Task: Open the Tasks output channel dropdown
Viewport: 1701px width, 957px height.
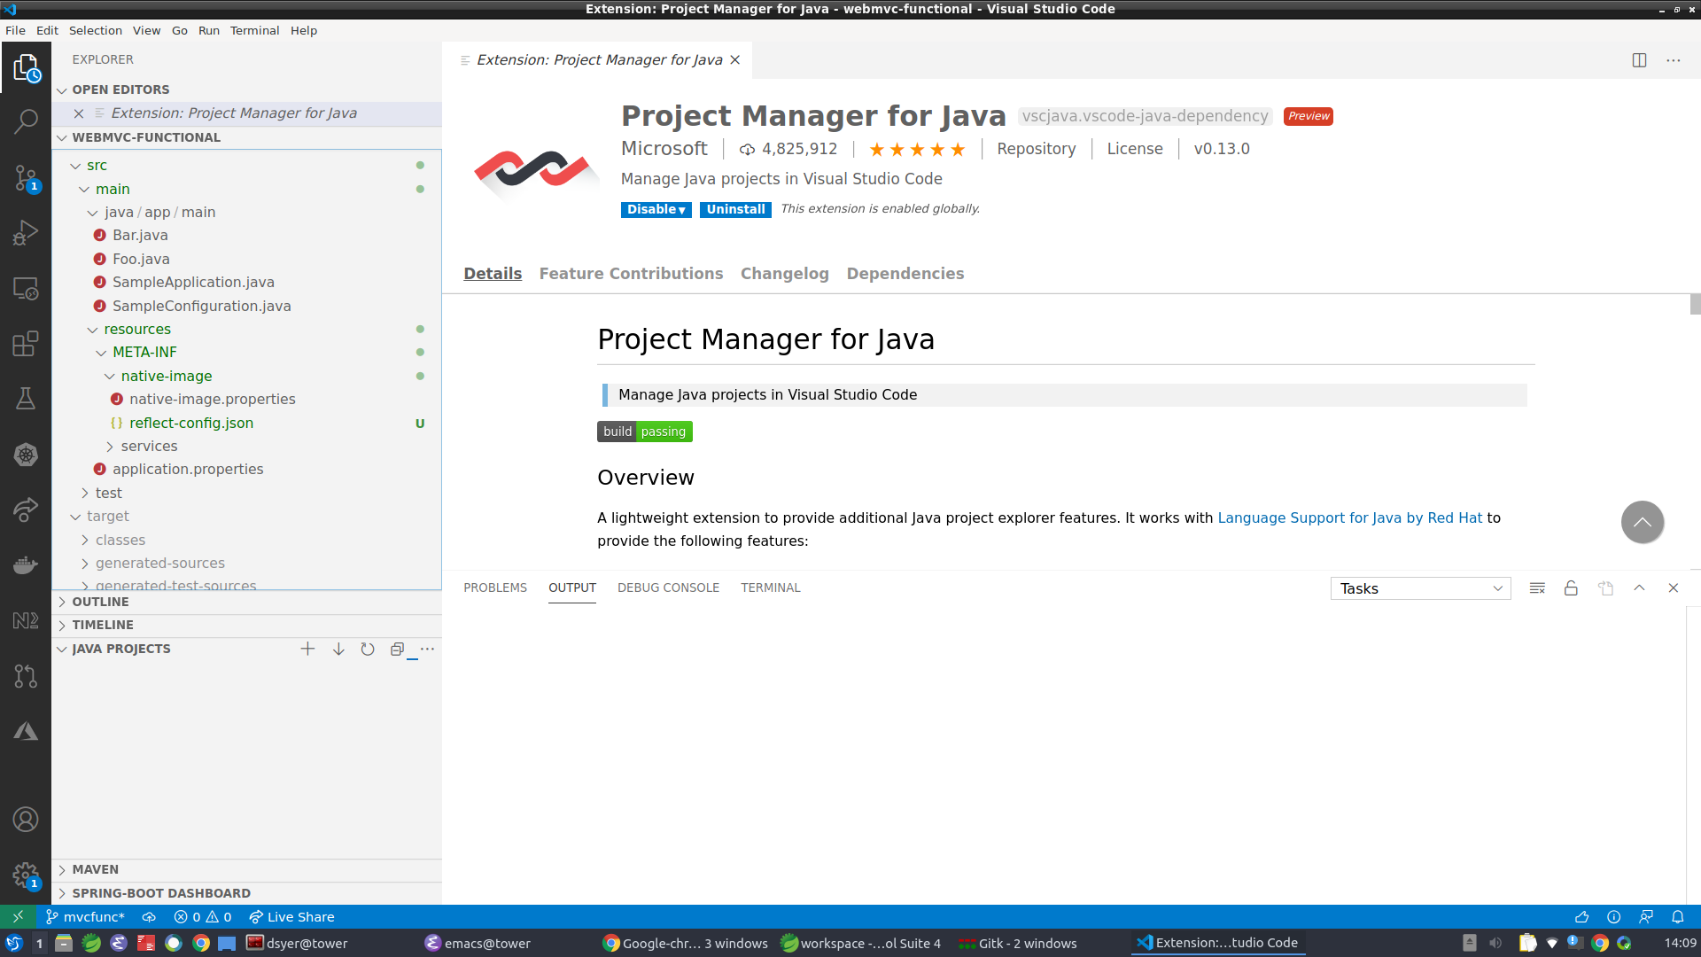Action: pyautogui.click(x=1420, y=588)
